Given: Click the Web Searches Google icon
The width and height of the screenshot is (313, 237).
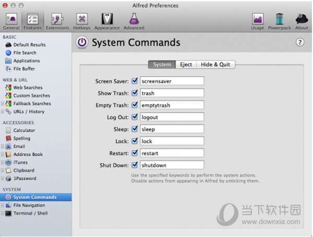Looking at the screenshot, I should pyautogui.click(x=8, y=88).
